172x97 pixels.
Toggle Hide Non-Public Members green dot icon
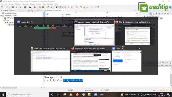(165, 13)
